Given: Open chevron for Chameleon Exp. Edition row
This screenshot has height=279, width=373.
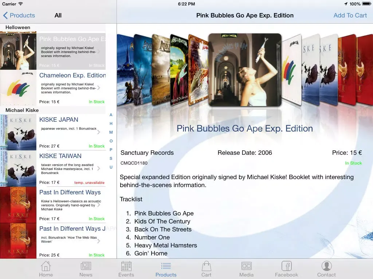Looking at the screenshot, I should (x=99, y=88).
